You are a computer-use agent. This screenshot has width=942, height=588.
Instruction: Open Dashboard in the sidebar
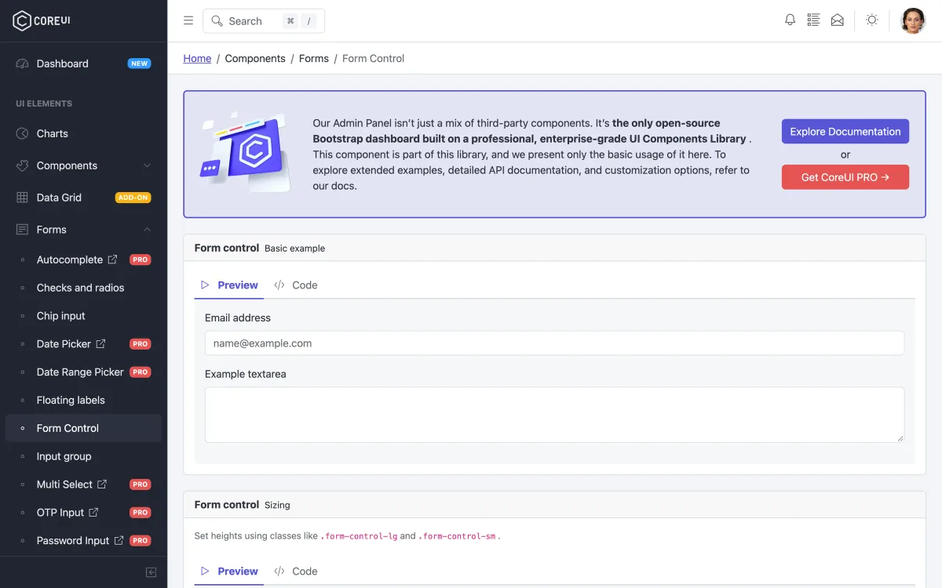[x=83, y=64]
